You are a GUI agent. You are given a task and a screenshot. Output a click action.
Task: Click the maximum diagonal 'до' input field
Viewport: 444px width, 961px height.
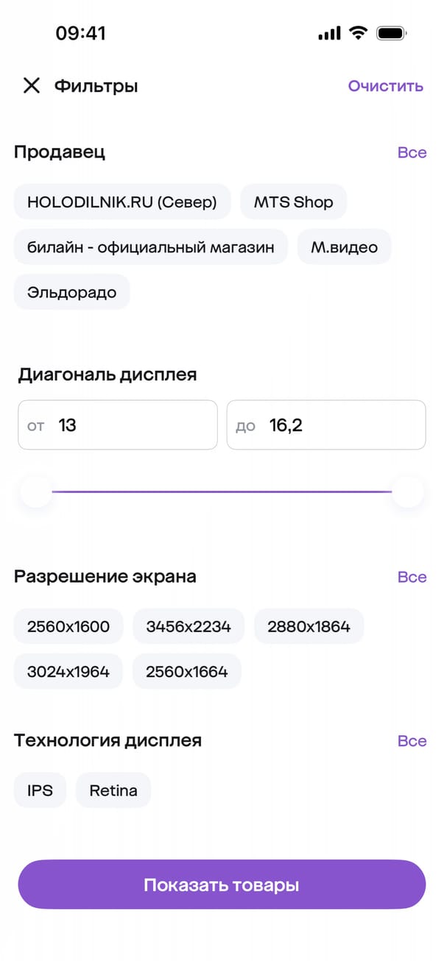pyautogui.click(x=325, y=425)
